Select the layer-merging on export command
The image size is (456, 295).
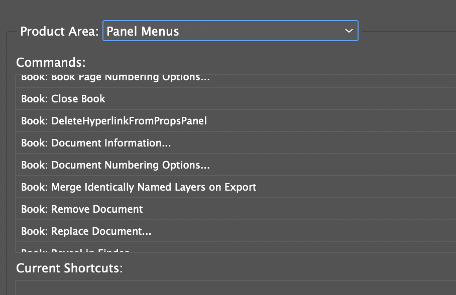pos(139,187)
